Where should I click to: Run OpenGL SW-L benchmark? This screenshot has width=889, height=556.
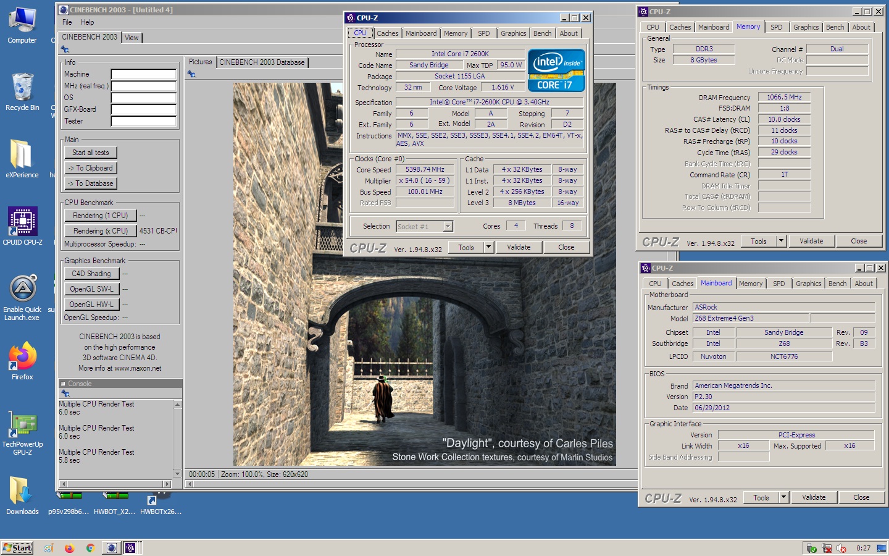91,289
